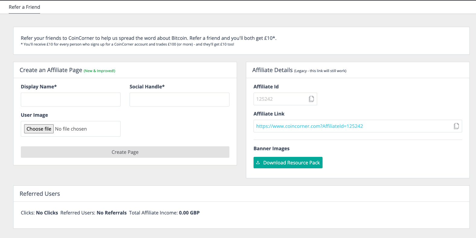Focus the Display Name input field
476x238 pixels.
click(71, 100)
